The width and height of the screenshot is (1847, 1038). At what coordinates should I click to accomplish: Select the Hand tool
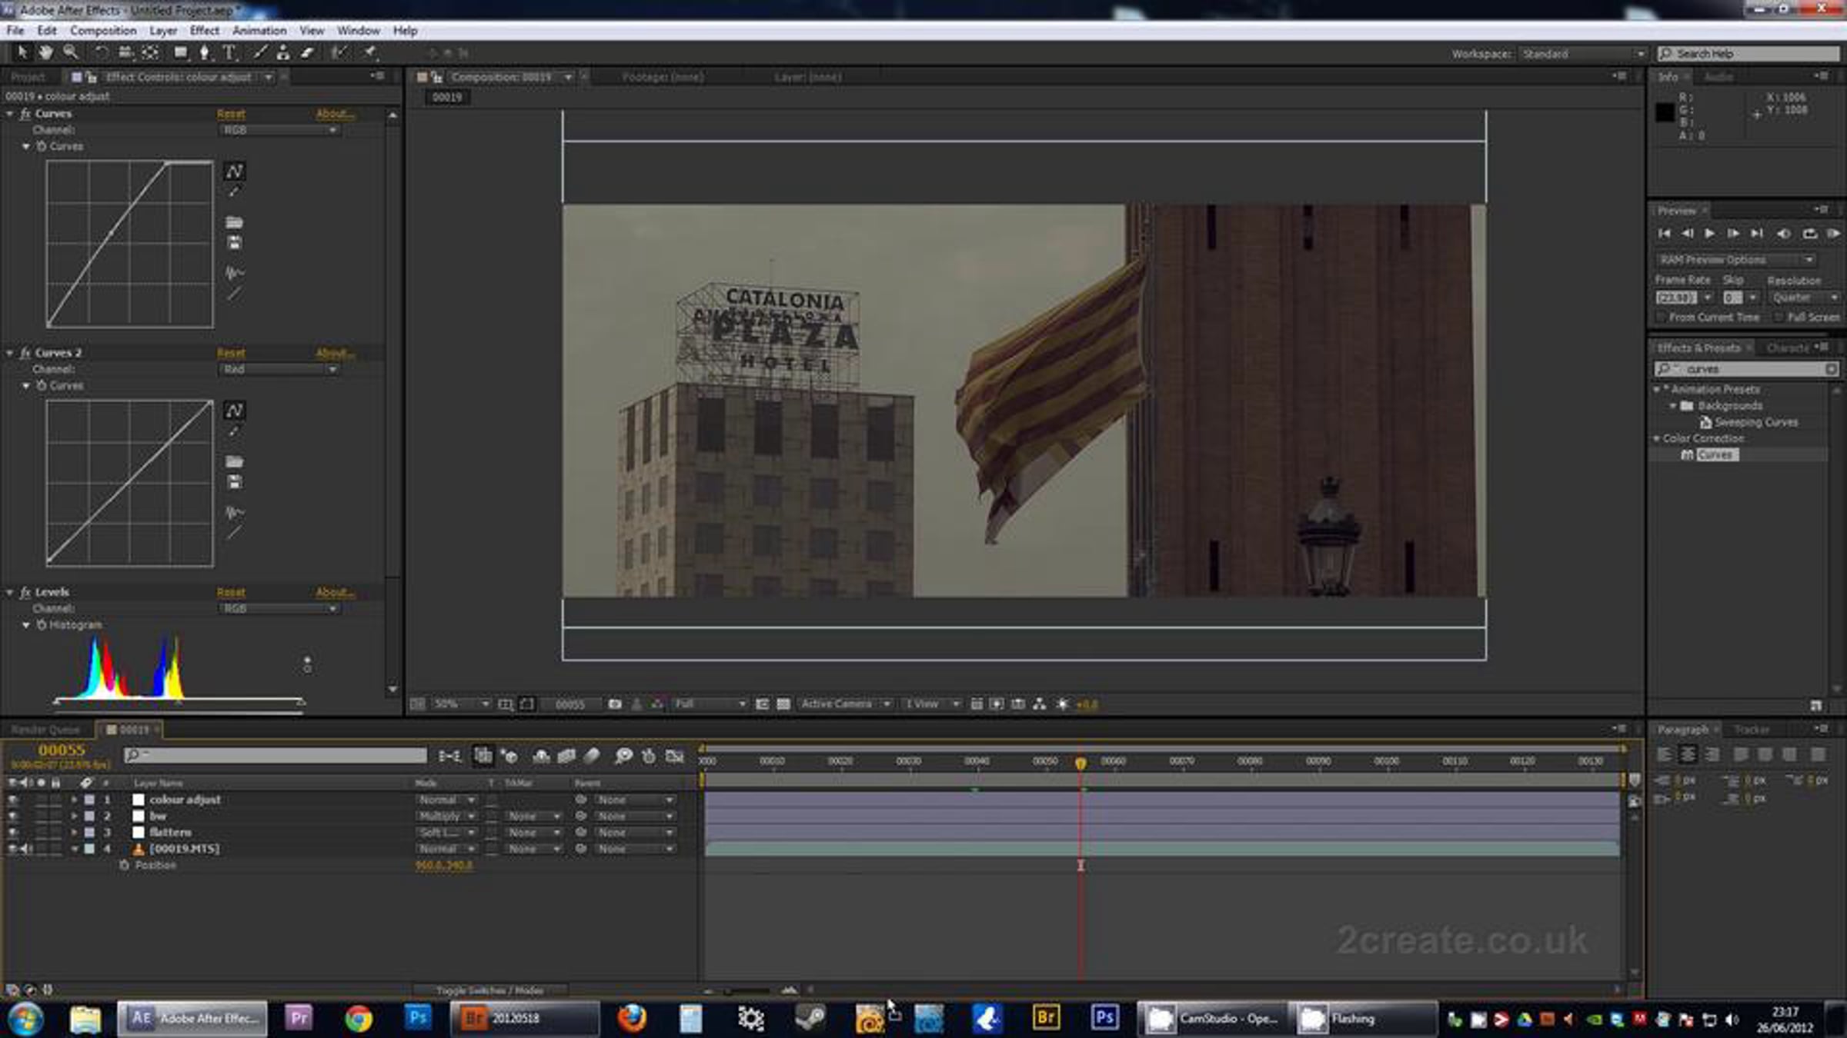(46, 52)
